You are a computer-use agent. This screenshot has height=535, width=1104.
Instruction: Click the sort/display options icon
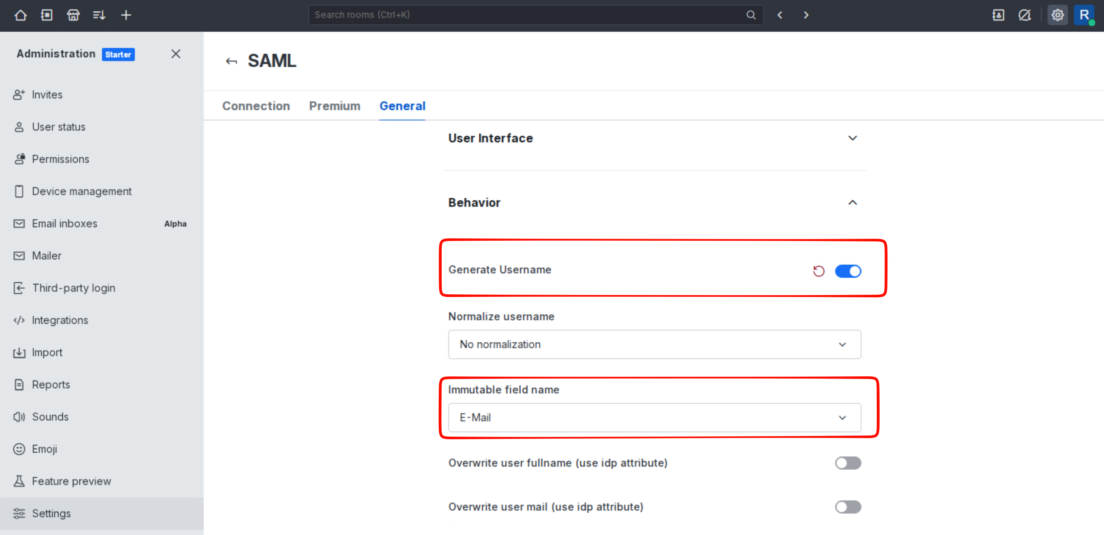(100, 15)
